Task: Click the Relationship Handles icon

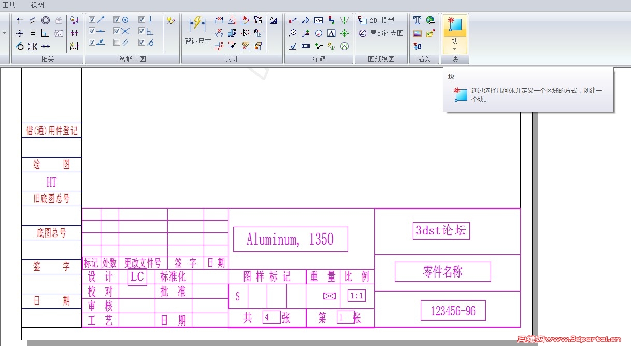Action: point(74,33)
